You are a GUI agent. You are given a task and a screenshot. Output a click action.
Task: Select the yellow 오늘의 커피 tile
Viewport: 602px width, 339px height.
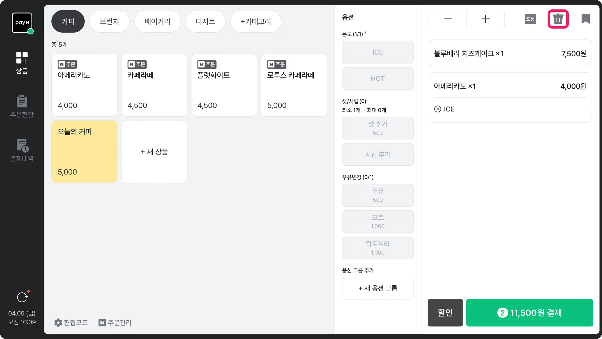tap(84, 152)
